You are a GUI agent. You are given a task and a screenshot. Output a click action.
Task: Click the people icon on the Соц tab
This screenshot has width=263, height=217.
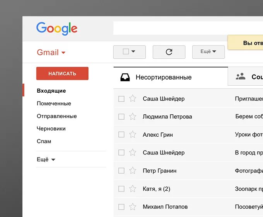click(241, 76)
